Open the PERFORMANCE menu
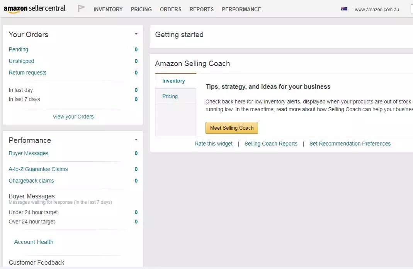 241,9
